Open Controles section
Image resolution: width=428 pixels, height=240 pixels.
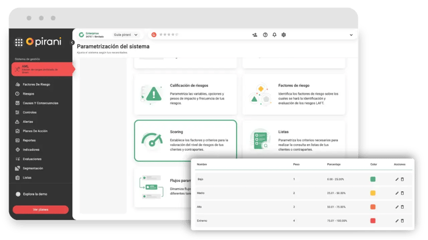pyautogui.click(x=29, y=112)
